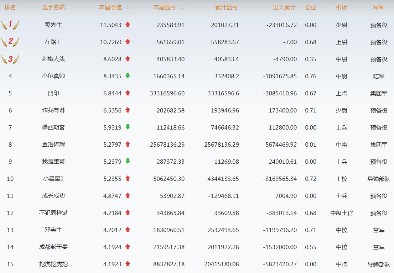Screen dimensions: 394x273
Task: Click red up arrow in 凹印 row
Action: [128, 93]
